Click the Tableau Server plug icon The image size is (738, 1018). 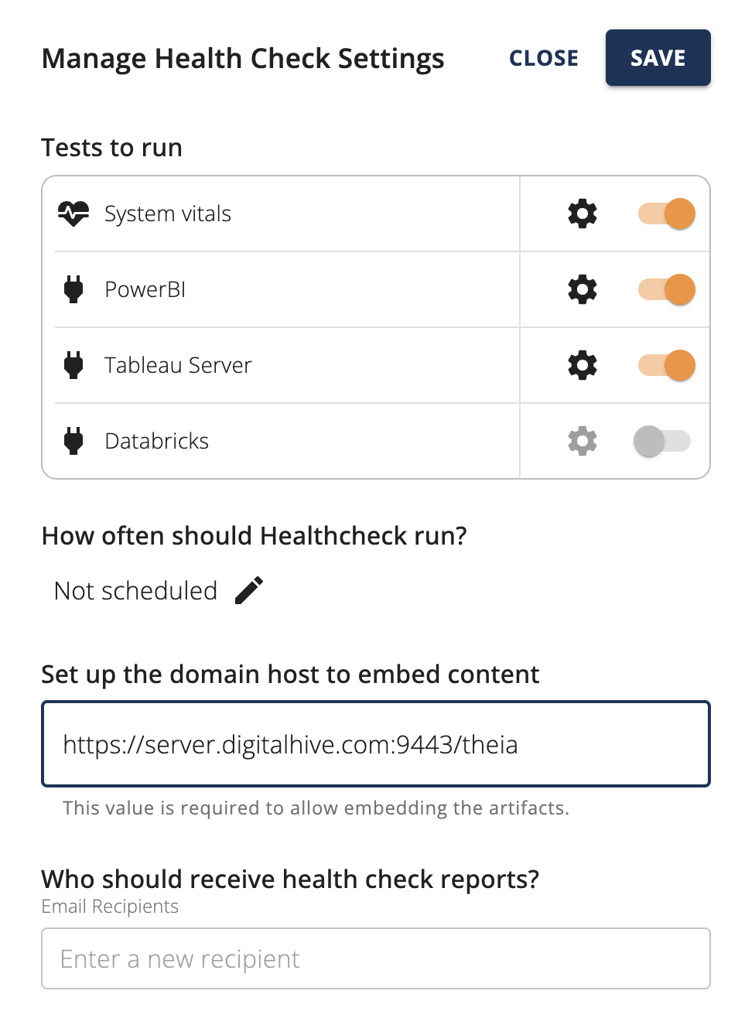tap(73, 365)
